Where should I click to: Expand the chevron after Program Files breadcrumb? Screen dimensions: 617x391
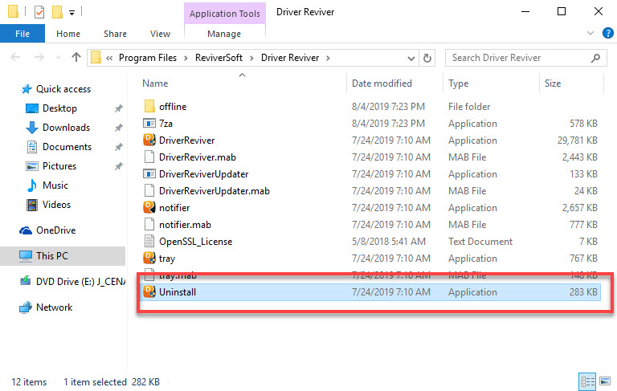click(x=186, y=59)
